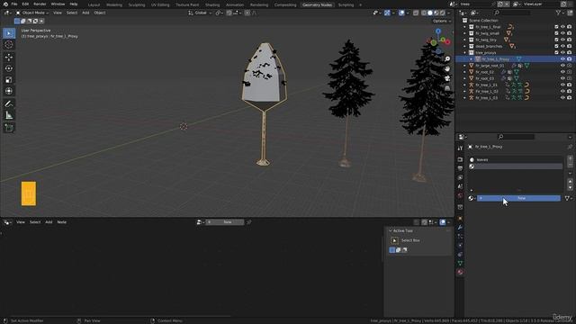The width and height of the screenshot is (576, 324).
Task: Hide fir_tree_L_Proxy object in viewport
Action: point(562,59)
